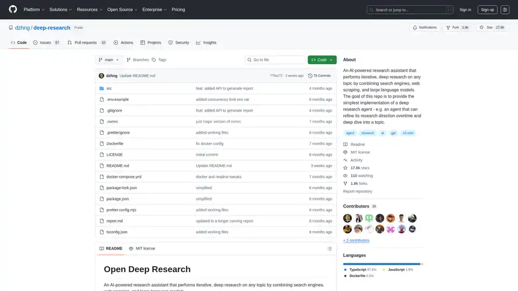Expand the main branch dropdown

(x=109, y=60)
